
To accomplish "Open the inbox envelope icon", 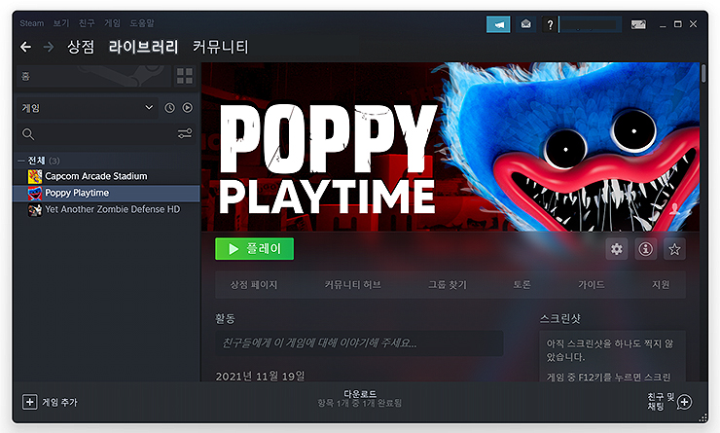I will 525,24.
